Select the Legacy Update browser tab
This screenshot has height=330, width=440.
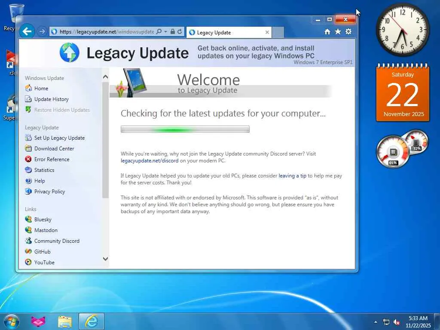click(x=229, y=33)
